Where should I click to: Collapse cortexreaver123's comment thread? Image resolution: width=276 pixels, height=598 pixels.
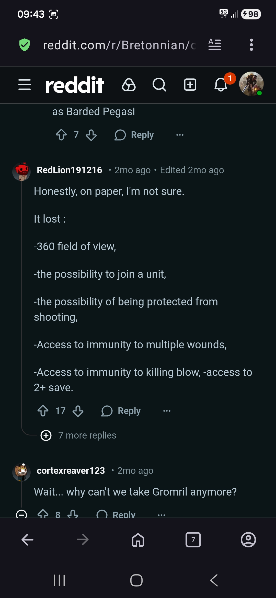click(21, 514)
